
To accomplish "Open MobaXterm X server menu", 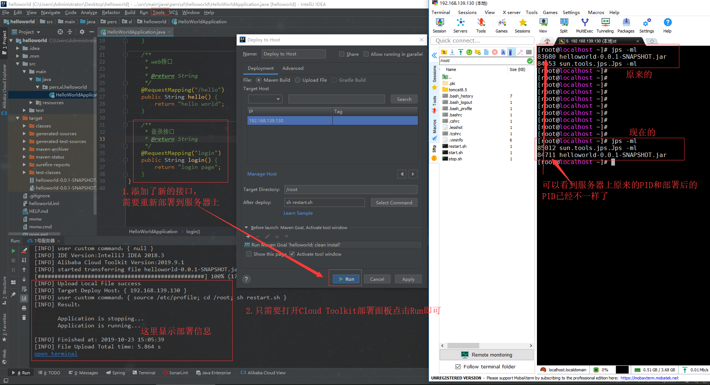I will [511, 12].
